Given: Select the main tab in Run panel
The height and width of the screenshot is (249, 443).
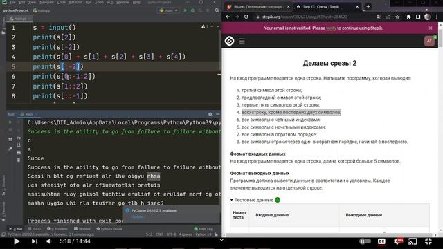Looking at the screenshot, I should [29, 114].
